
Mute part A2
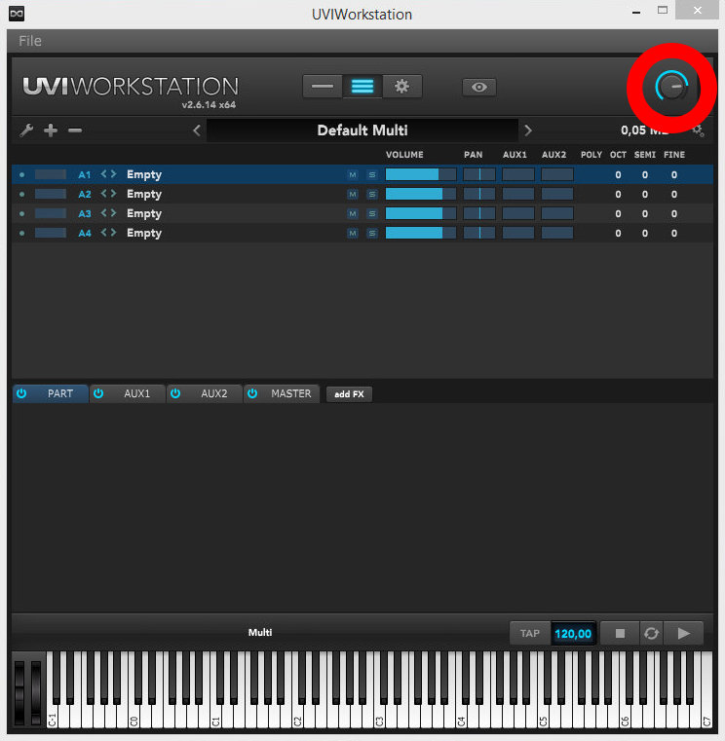tap(353, 194)
